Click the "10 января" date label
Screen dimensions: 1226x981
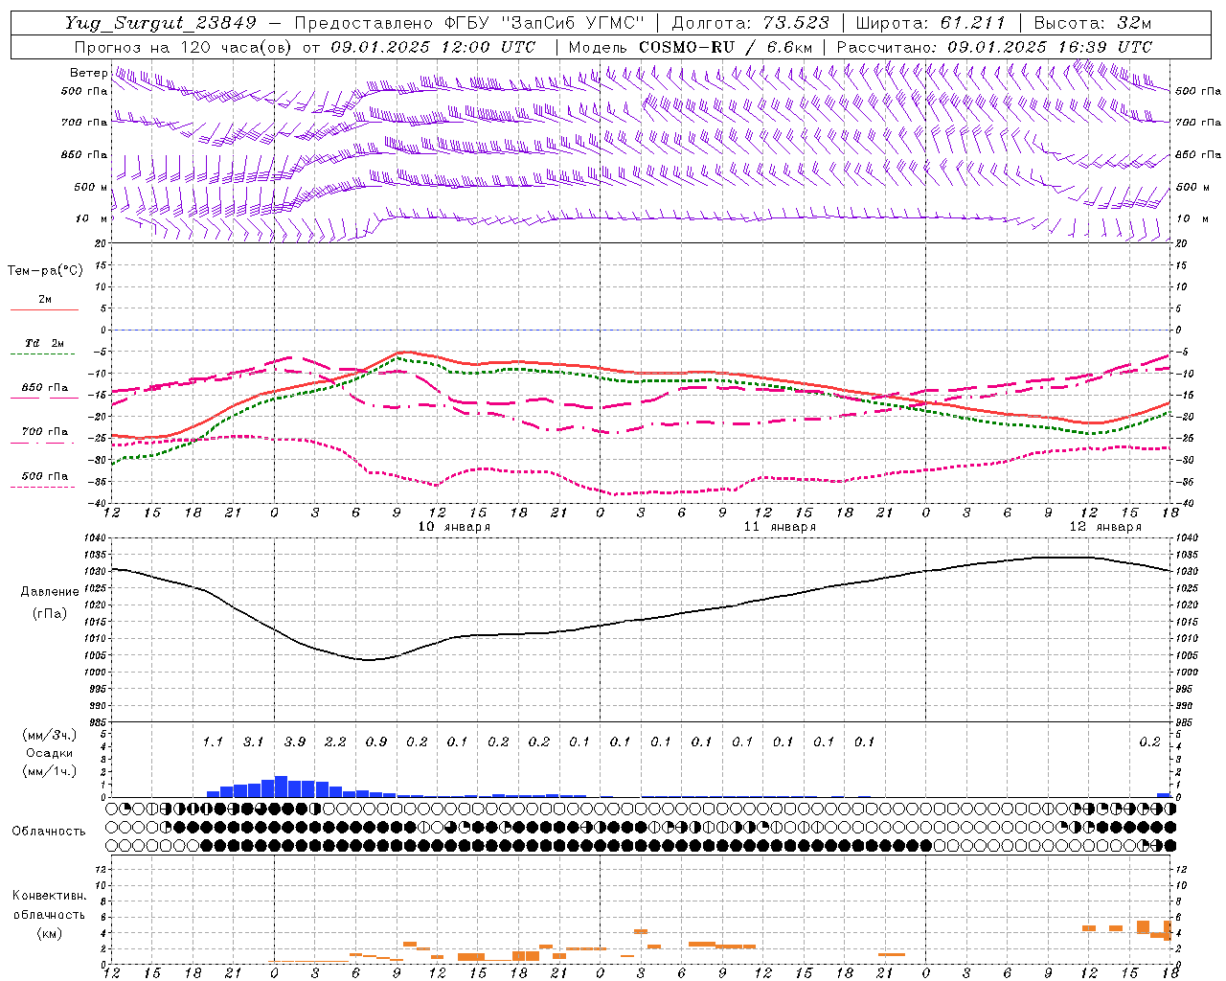[454, 527]
